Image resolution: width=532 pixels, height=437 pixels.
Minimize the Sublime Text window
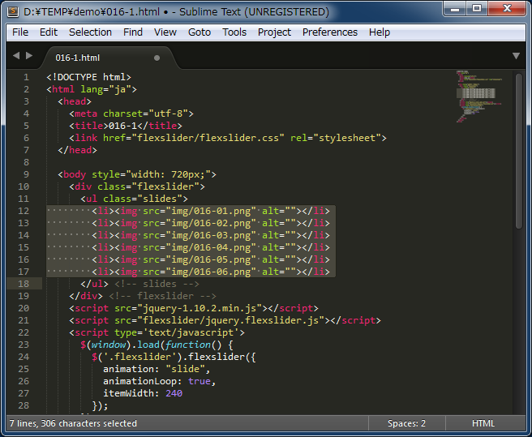pyautogui.click(x=455, y=8)
